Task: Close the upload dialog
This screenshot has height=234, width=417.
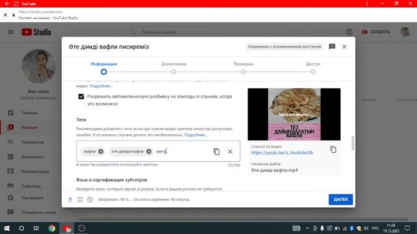Action: (x=344, y=47)
